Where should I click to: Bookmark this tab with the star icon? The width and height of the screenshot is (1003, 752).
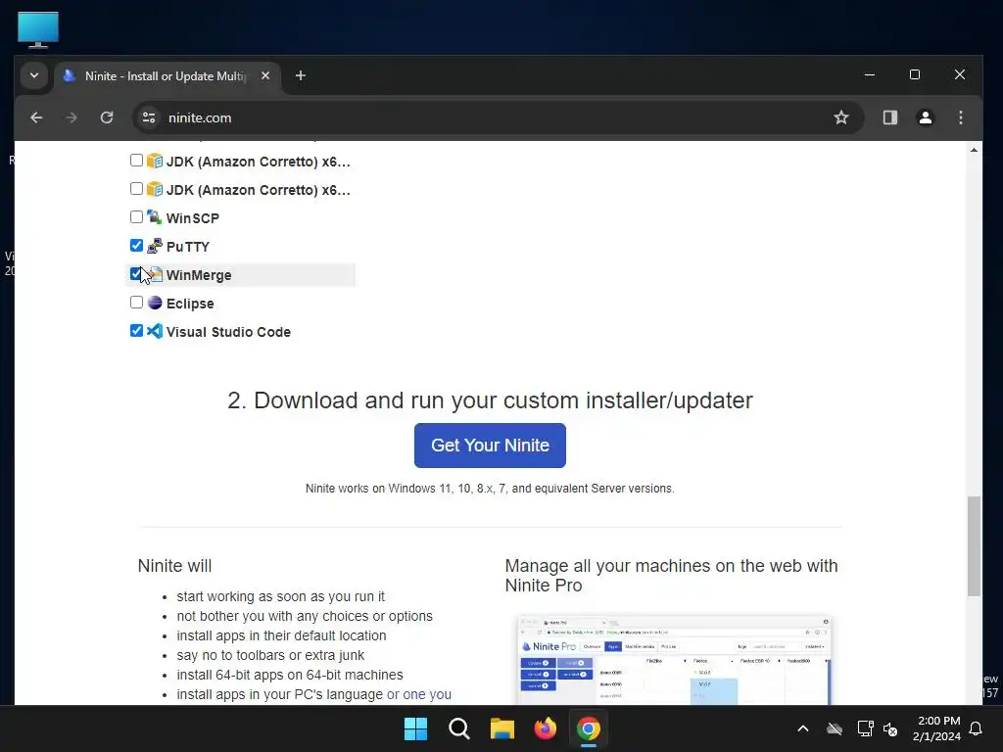(x=841, y=117)
